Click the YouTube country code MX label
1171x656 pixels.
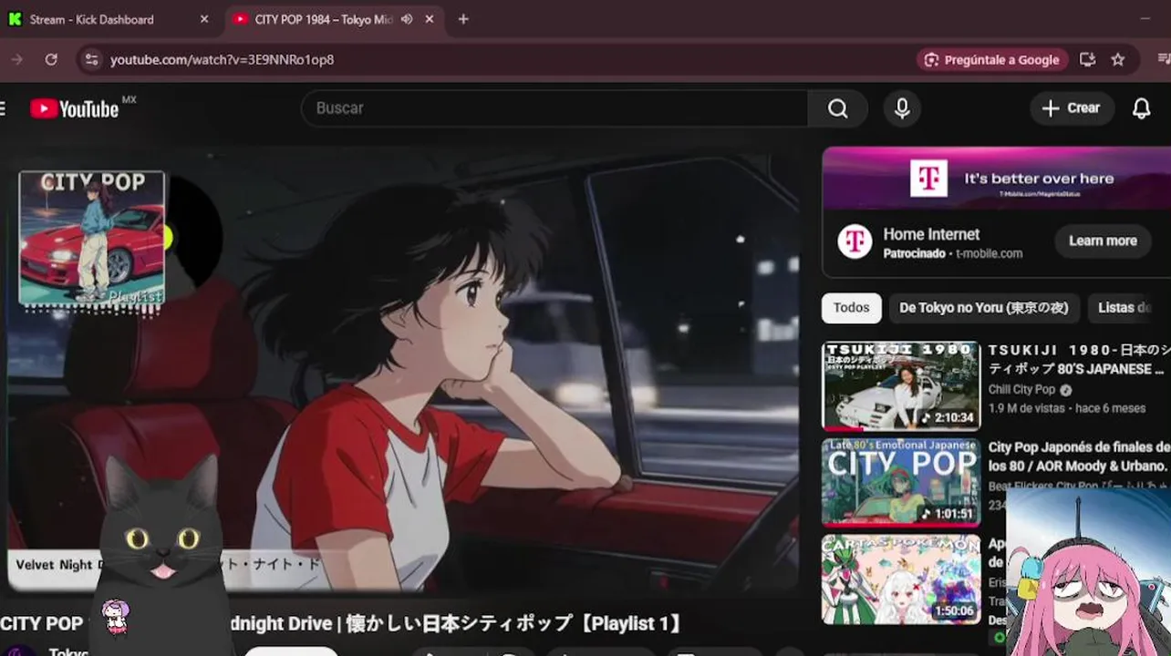coord(129,99)
